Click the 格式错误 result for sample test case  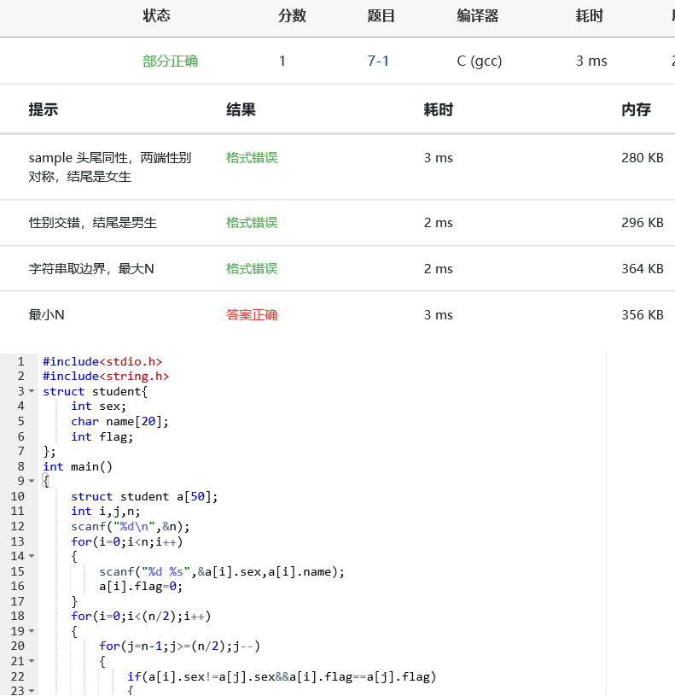click(x=252, y=158)
